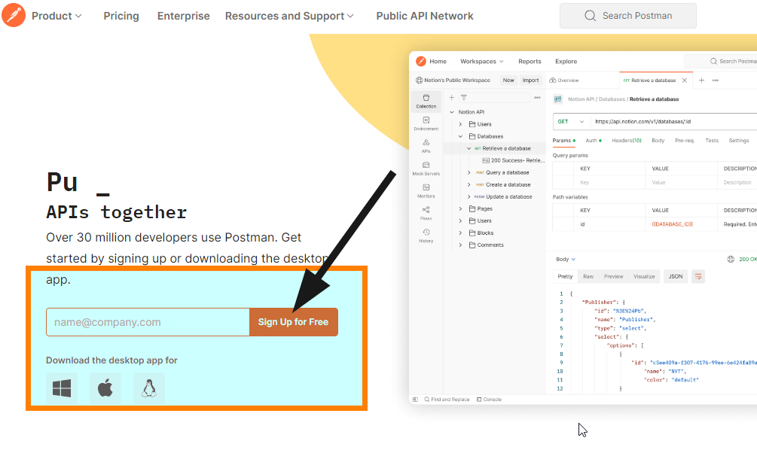Select the Raw response view
757x459 pixels.
[588, 276]
